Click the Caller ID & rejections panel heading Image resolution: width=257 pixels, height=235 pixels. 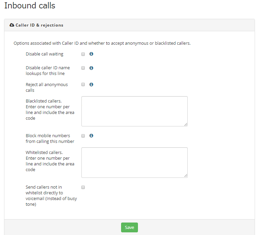click(39, 25)
